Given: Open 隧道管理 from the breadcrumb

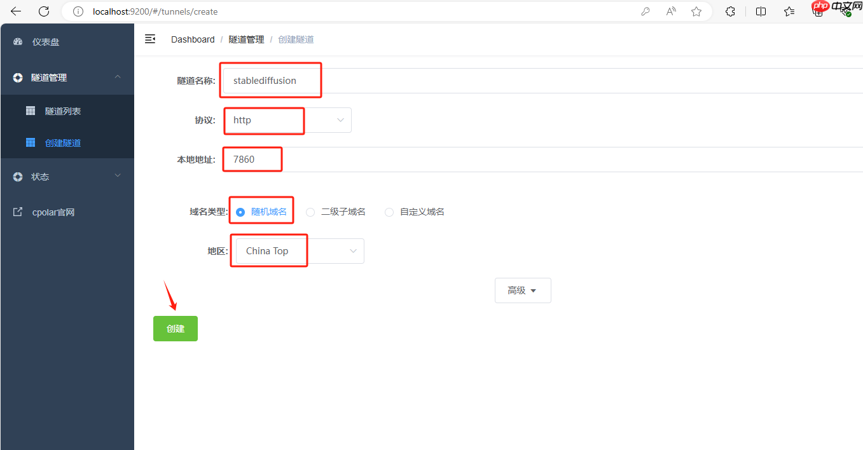Looking at the screenshot, I should pos(246,39).
